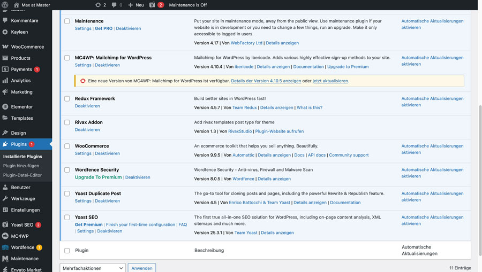Image resolution: width=482 pixels, height=272 pixels.
Task: Click Get Premium under Yoast SEO
Action: click(x=88, y=224)
